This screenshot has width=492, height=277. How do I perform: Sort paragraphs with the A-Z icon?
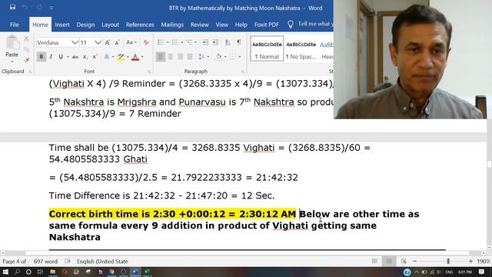(228, 42)
